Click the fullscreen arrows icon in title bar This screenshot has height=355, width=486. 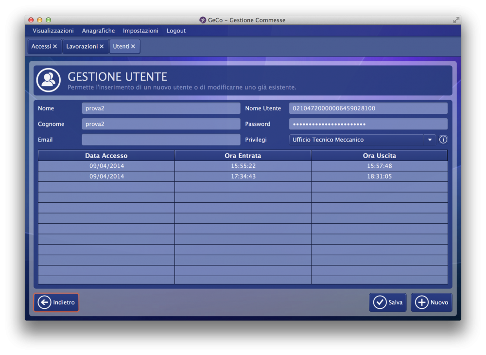click(x=456, y=20)
